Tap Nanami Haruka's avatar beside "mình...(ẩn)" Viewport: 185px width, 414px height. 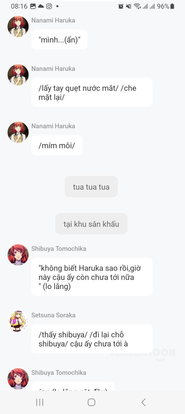point(18,27)
